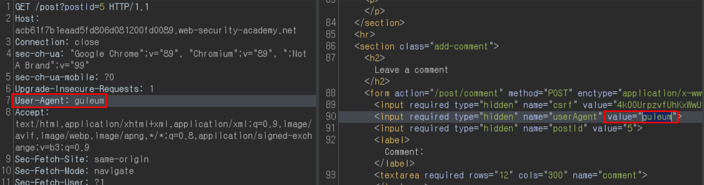Select the hidden postId input line
The width and height of the screenshot is (704, 185).
[508, 129]
